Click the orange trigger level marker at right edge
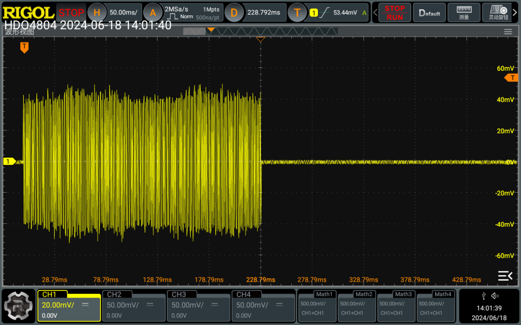This screenshot has height=325, width=521. tap(511, 78)
